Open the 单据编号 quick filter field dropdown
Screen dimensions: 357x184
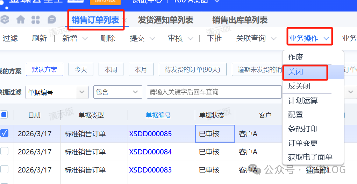coord(82,92)
